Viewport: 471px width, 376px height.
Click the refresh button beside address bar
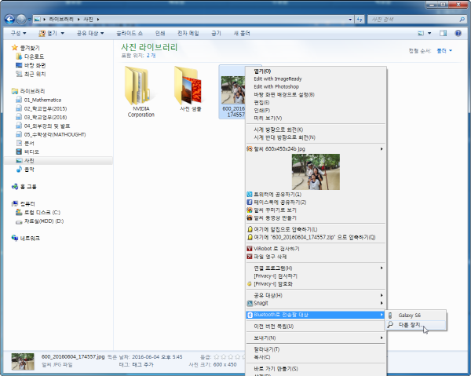tap(360, 20)
